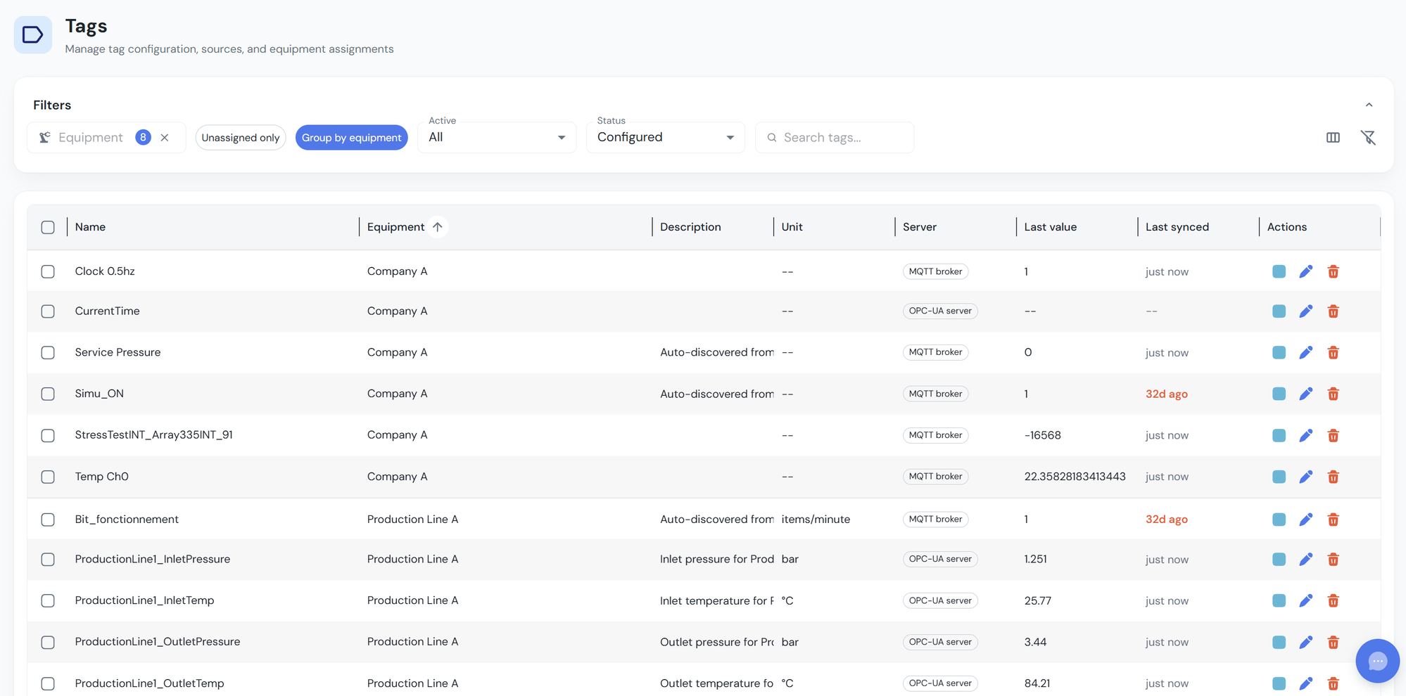Focus the Search tags field
This screenshot has height=696, width=1406.
pyautogui.click(x=835, y=138)
